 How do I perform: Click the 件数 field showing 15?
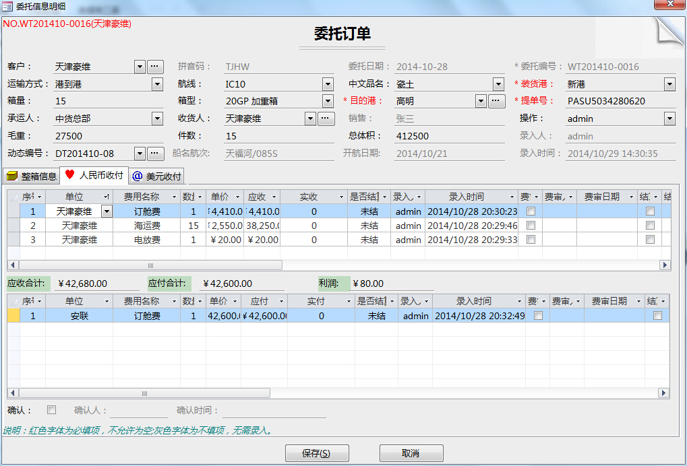tap(279, 136)
